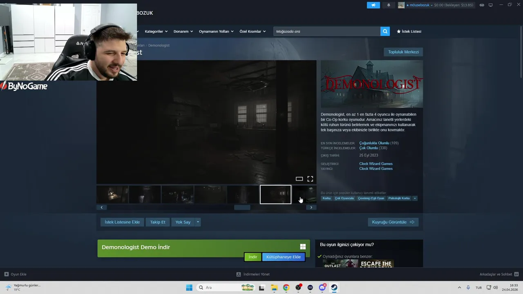Click the blue announcements megaphone icon
Viewport: 523px width, 294px height.
coord(373,5)
